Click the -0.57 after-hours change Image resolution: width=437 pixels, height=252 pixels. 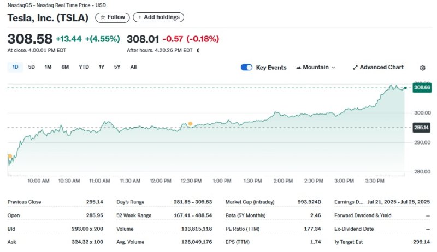173,39
